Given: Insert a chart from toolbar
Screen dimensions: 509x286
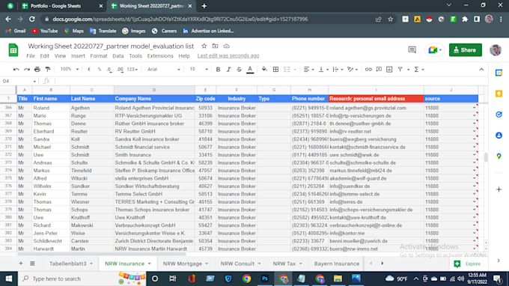Looking at the screenshot, I should click(x=389, y=70).
